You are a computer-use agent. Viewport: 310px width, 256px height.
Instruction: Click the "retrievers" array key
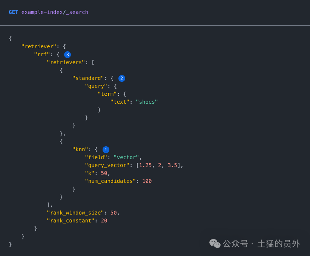click(66, 62)
